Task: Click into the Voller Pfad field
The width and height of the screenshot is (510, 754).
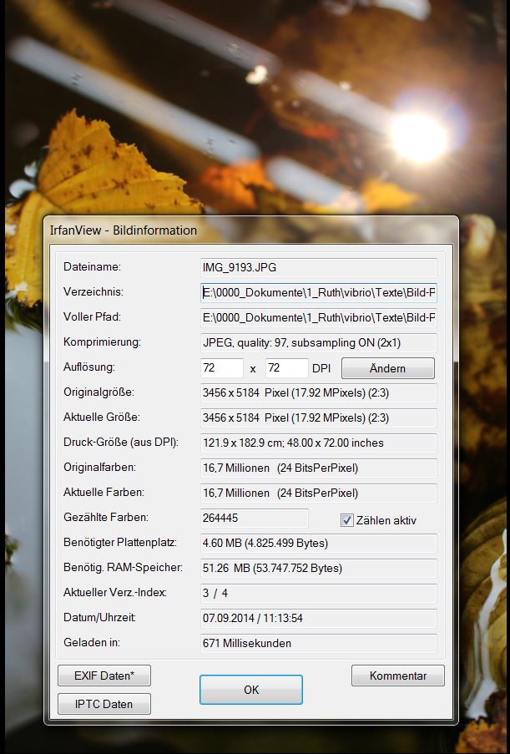Action: pos(318,317)
